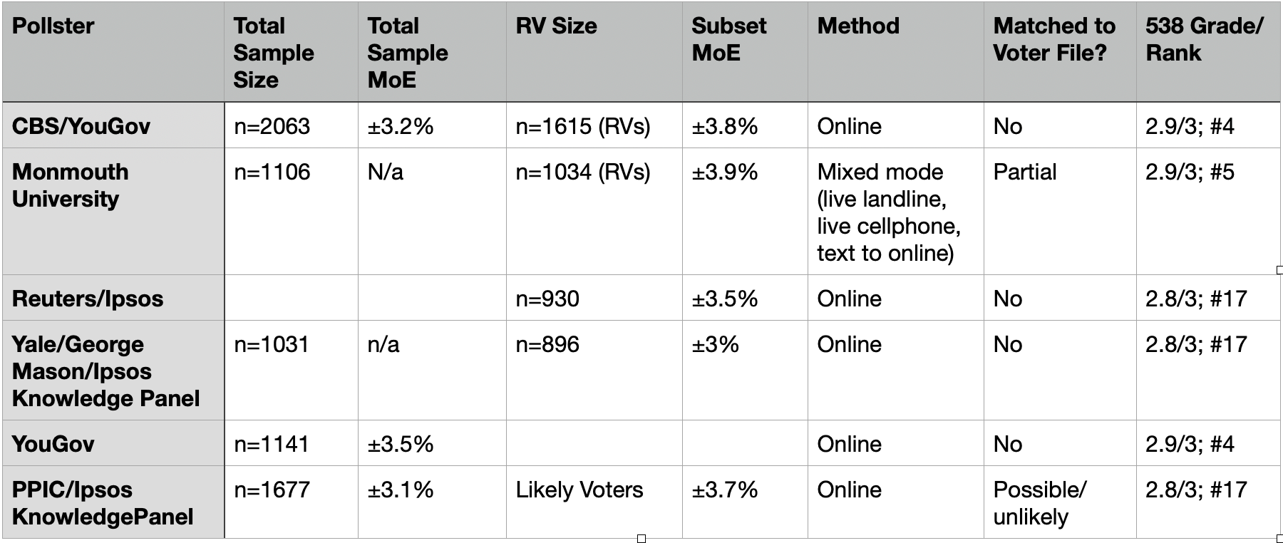The image size is (1283, 543).
Task: Click the bottom-right corner table resize handle
Action: coord(1279,539)
